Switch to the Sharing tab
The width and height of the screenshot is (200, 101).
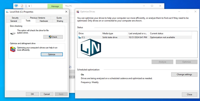click(x=60, y=21)
